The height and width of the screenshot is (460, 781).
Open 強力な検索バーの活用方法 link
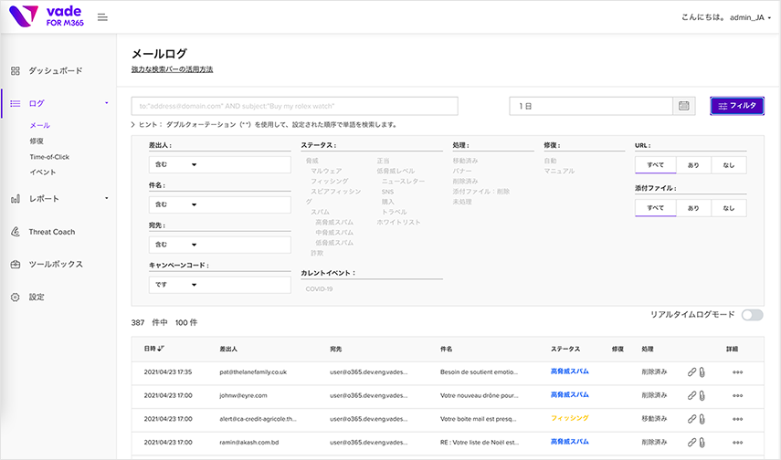click(172, 69)
